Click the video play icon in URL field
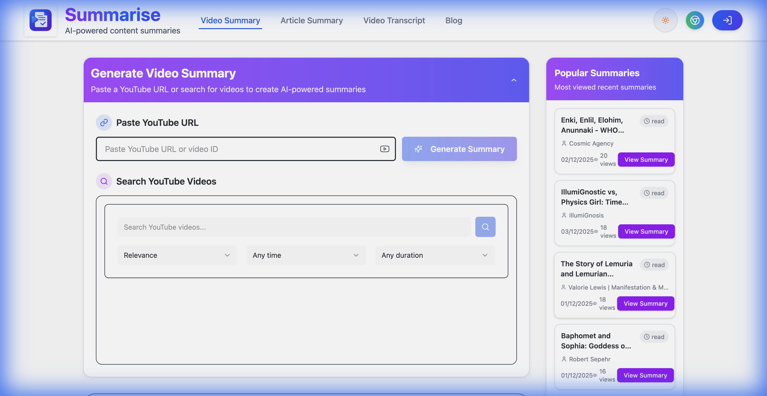The width and height of the screenshot is (767, 396). coord(385,149)
